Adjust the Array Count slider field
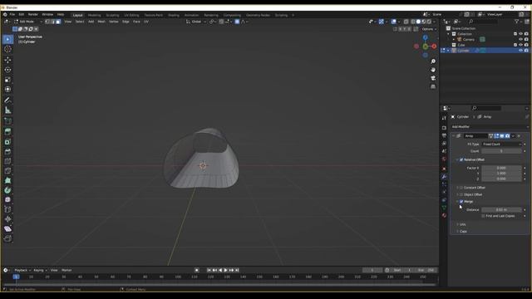Screen dimensions: 532x299 pyautogui.click(x=501, y=151)
